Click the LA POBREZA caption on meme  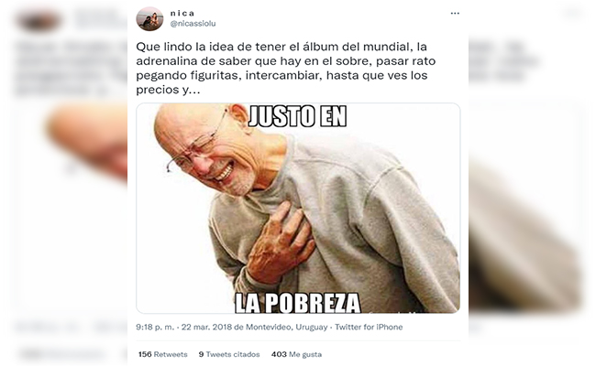pos(297,303)
